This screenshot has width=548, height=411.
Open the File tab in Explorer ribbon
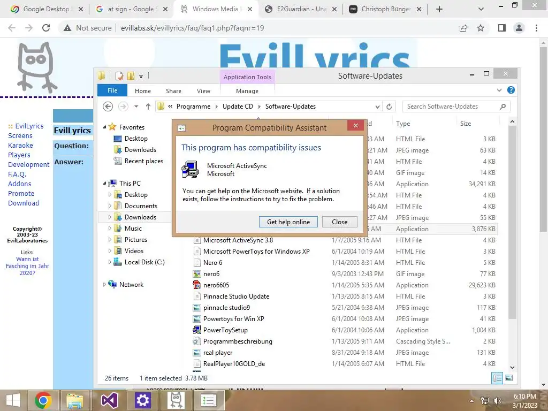[x=112, y=90]
